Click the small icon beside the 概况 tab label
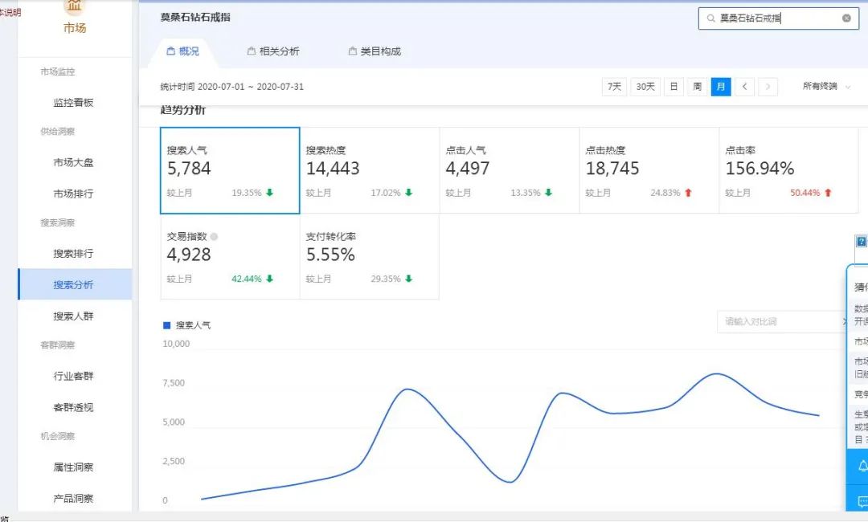868x522 pixels. [169, 51]
